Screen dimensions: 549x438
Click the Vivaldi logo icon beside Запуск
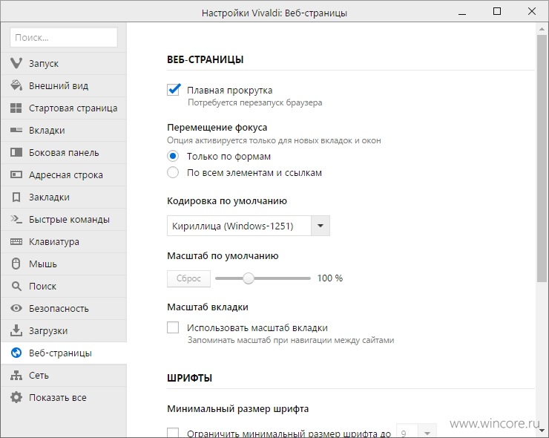pos(16,63)
